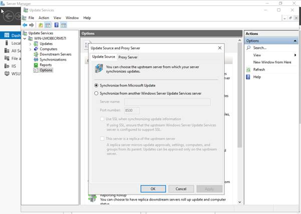This screenshot has height=214, width=301.
Task: Click Search... in the Actions pane
Action: pyautogui.click(x=260, y=48)
